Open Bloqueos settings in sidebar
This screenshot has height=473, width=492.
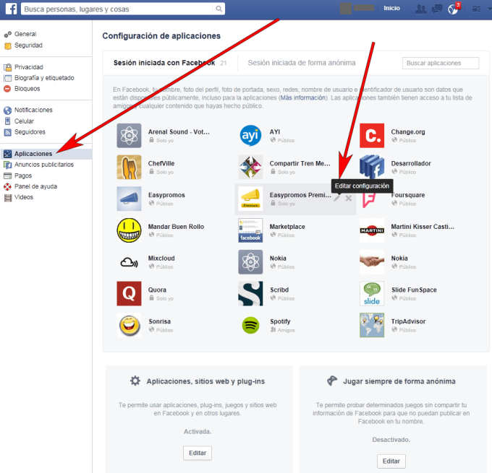pos(27,89)
